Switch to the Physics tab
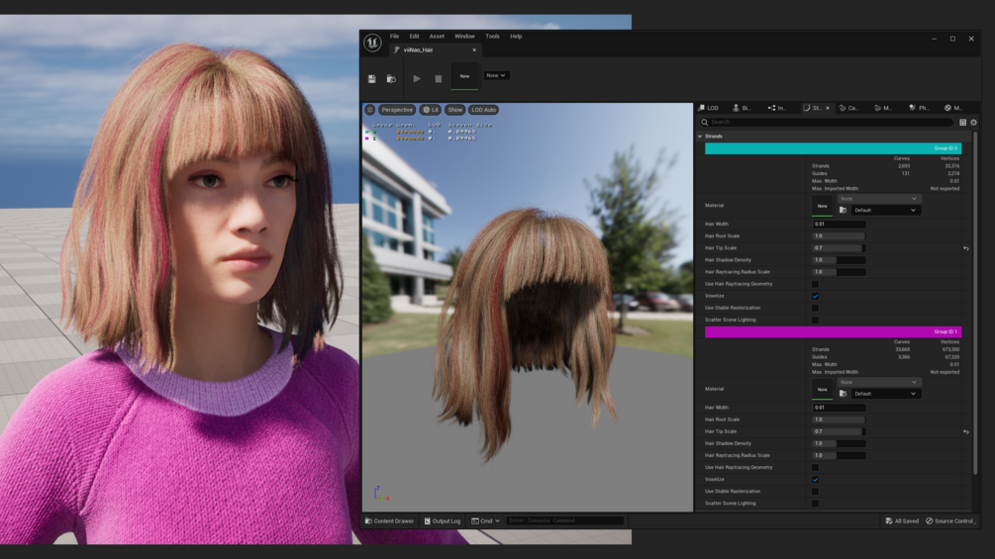The image size is (995, 559). point(919,108)
